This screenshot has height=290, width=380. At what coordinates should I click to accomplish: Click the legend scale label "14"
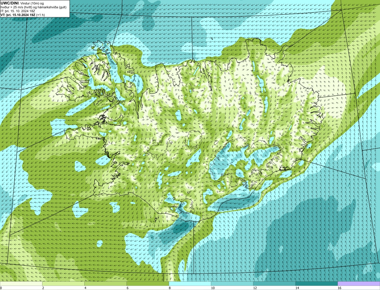click(297, 288)
